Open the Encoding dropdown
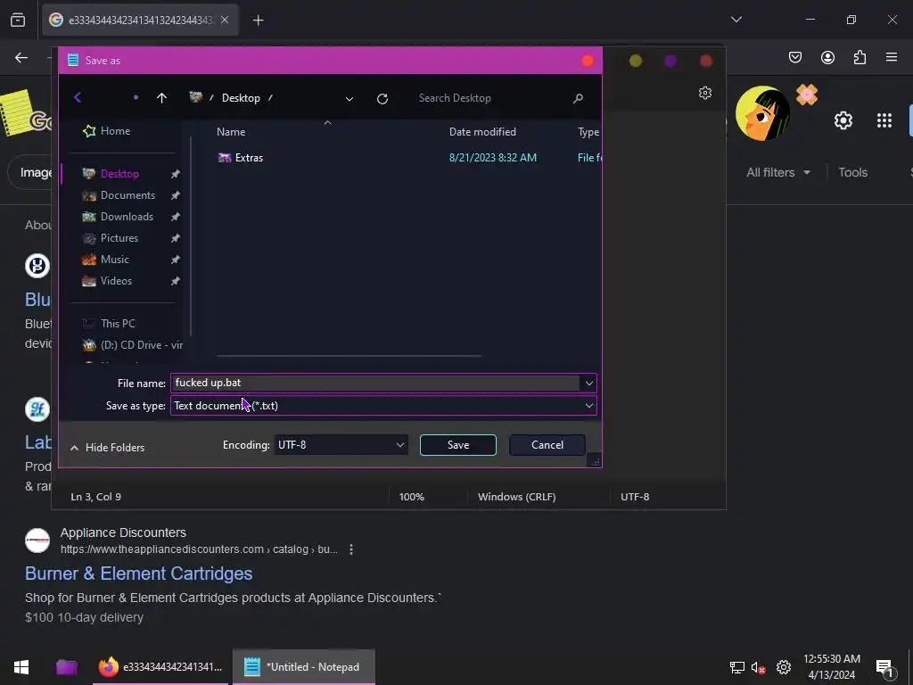The width and height of the screenshot is (913, 685). coord(341,445)
